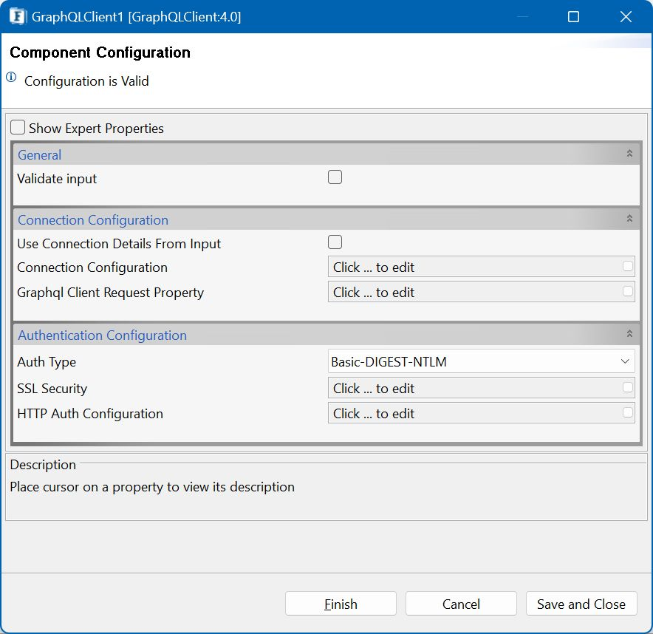Click the info icon beside Configuration is Valid
This screenshot has height=634, width=653.
click(x=11, y=77)
